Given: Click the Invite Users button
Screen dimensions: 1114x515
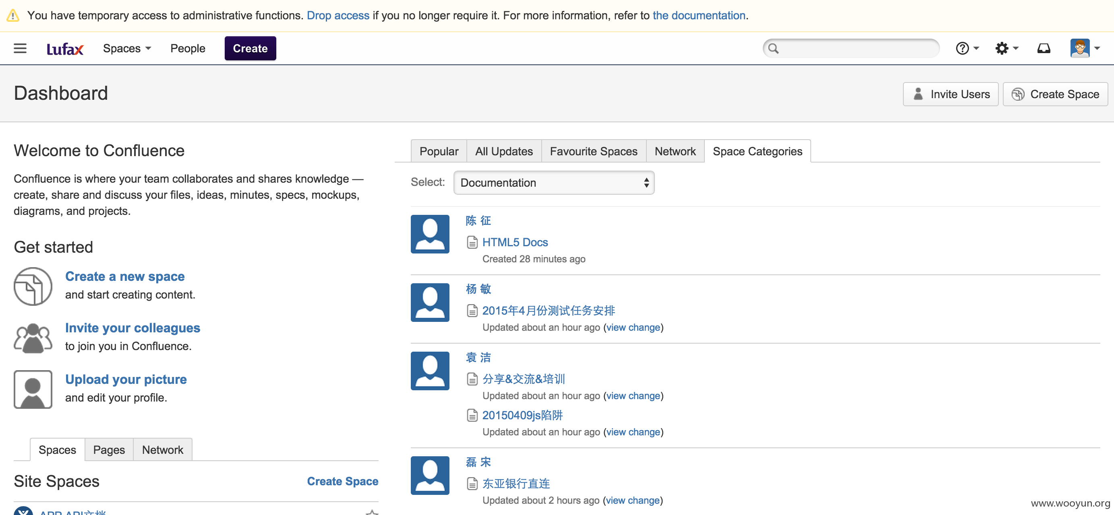Looking at the screenshot, I should point(950,94).
